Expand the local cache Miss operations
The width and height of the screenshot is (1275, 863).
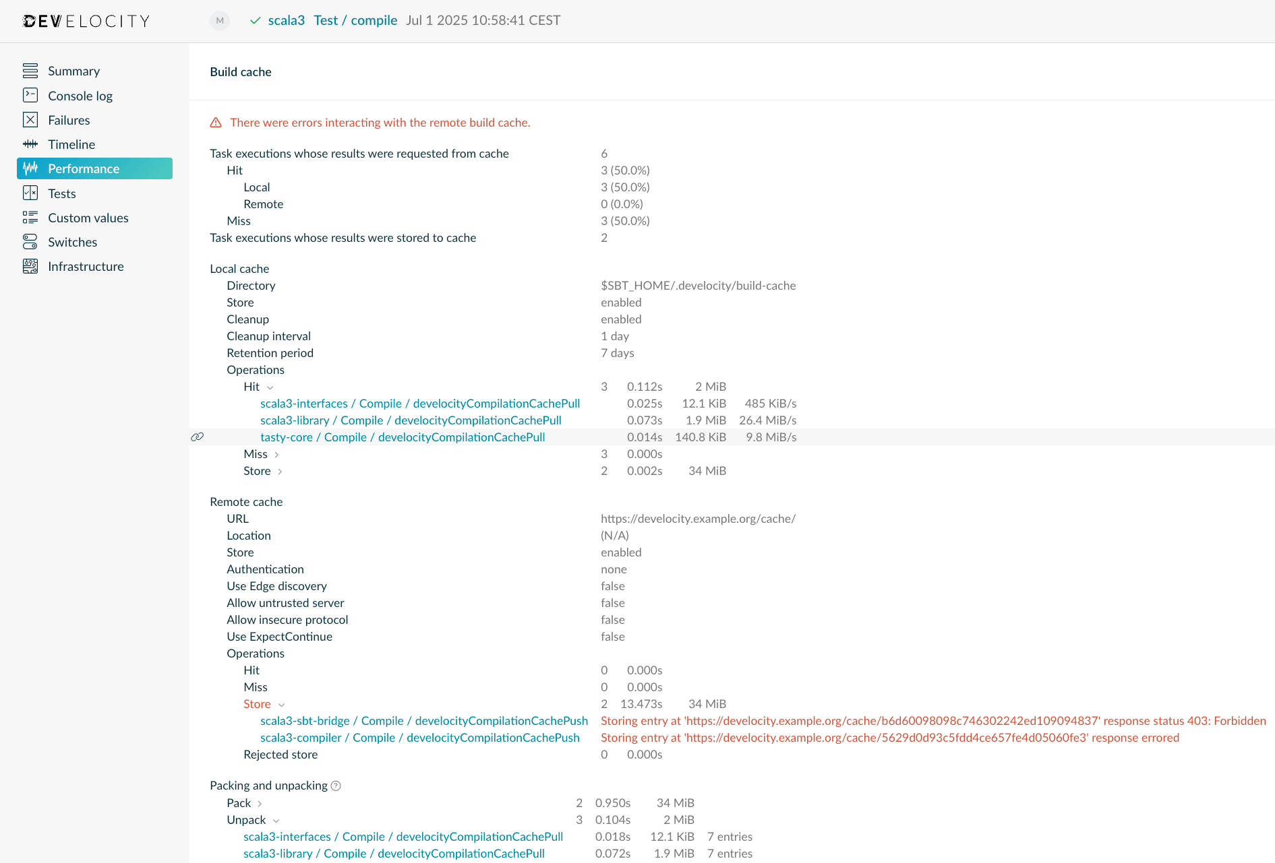click(x=276, y=455)
